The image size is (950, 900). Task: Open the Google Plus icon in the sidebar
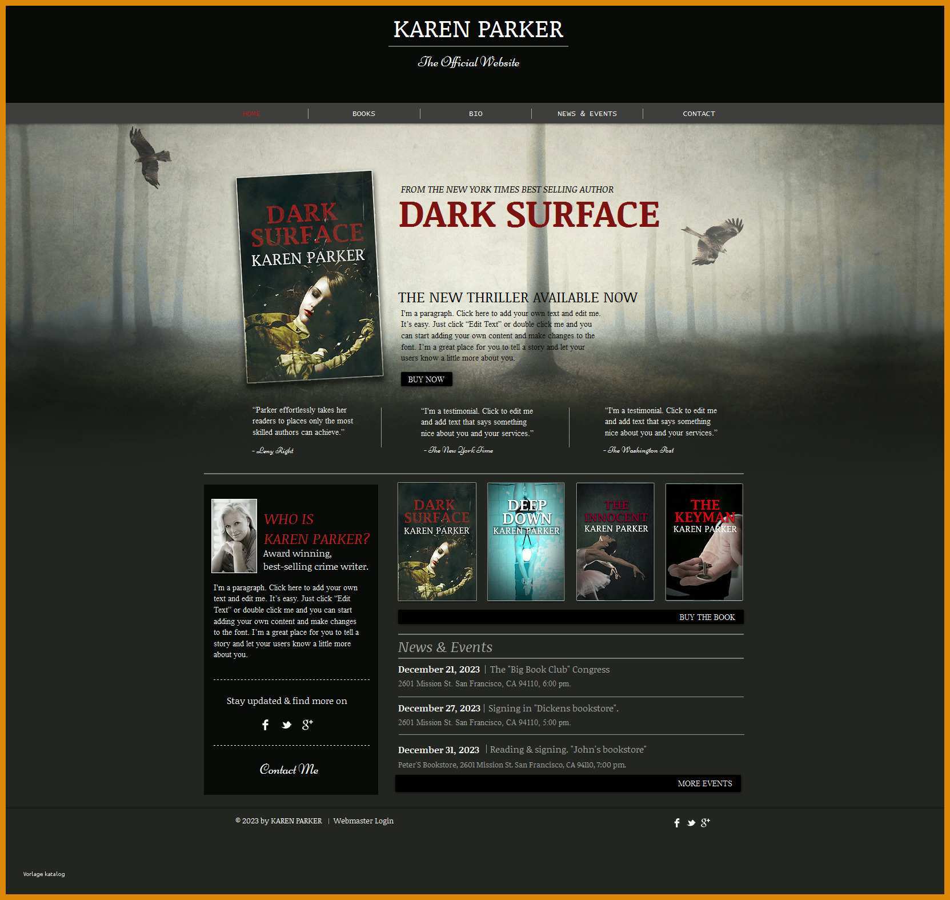pyautogui.click(x=307, y=725)
